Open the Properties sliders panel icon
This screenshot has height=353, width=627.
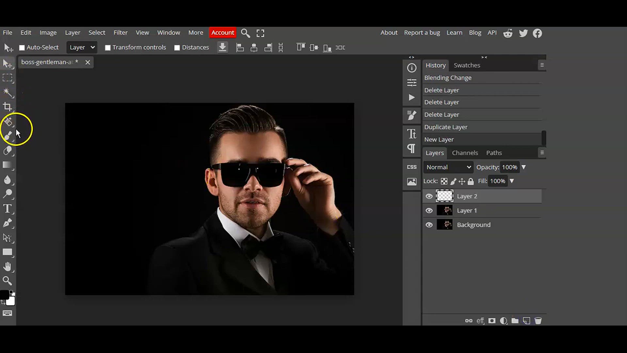(412, 82)
